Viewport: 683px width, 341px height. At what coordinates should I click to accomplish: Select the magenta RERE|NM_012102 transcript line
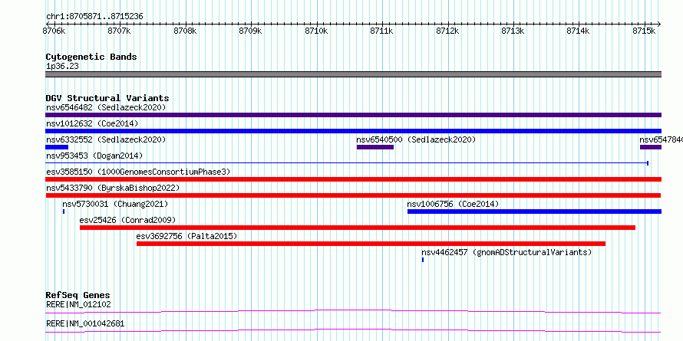(353, 311)
